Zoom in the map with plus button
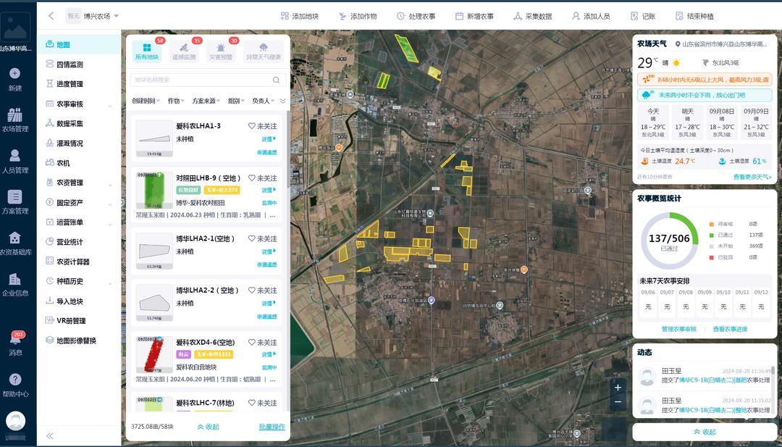The width and height of the screenshot is (782, 447). [x=617, y=387]
